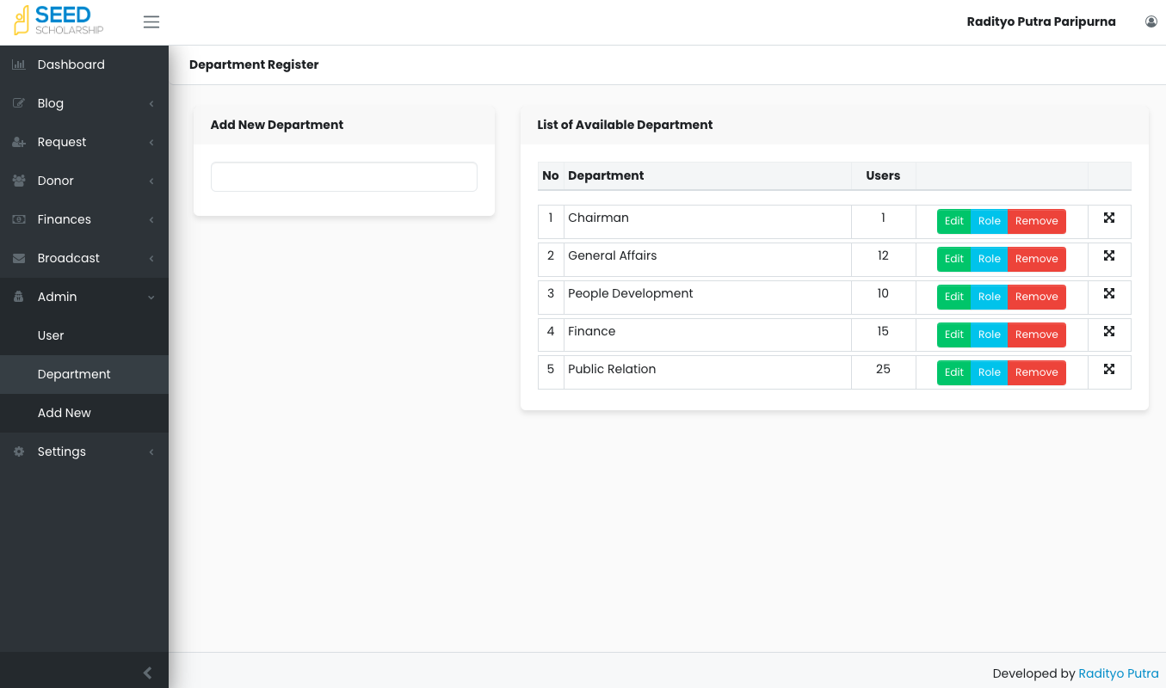Viewport: 1166px width, 688px height.
Task: Collapse sidebar with bottom arrow
Action: (x=147, y=673)
